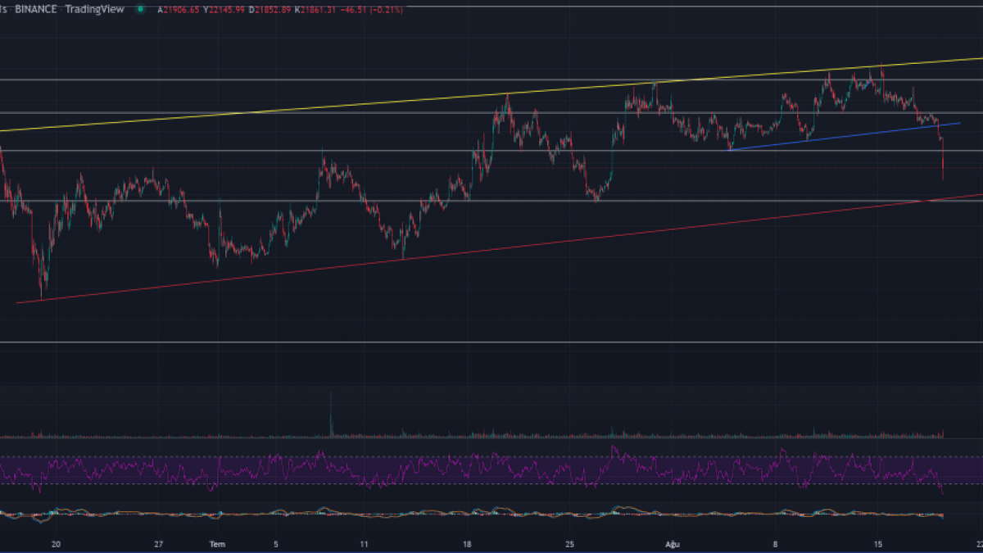
Task: Click the Tem month label on time axis
Action: click(216, 543)
